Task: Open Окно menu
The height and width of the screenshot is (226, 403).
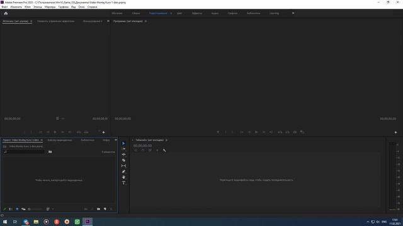Action: point(81,7)
